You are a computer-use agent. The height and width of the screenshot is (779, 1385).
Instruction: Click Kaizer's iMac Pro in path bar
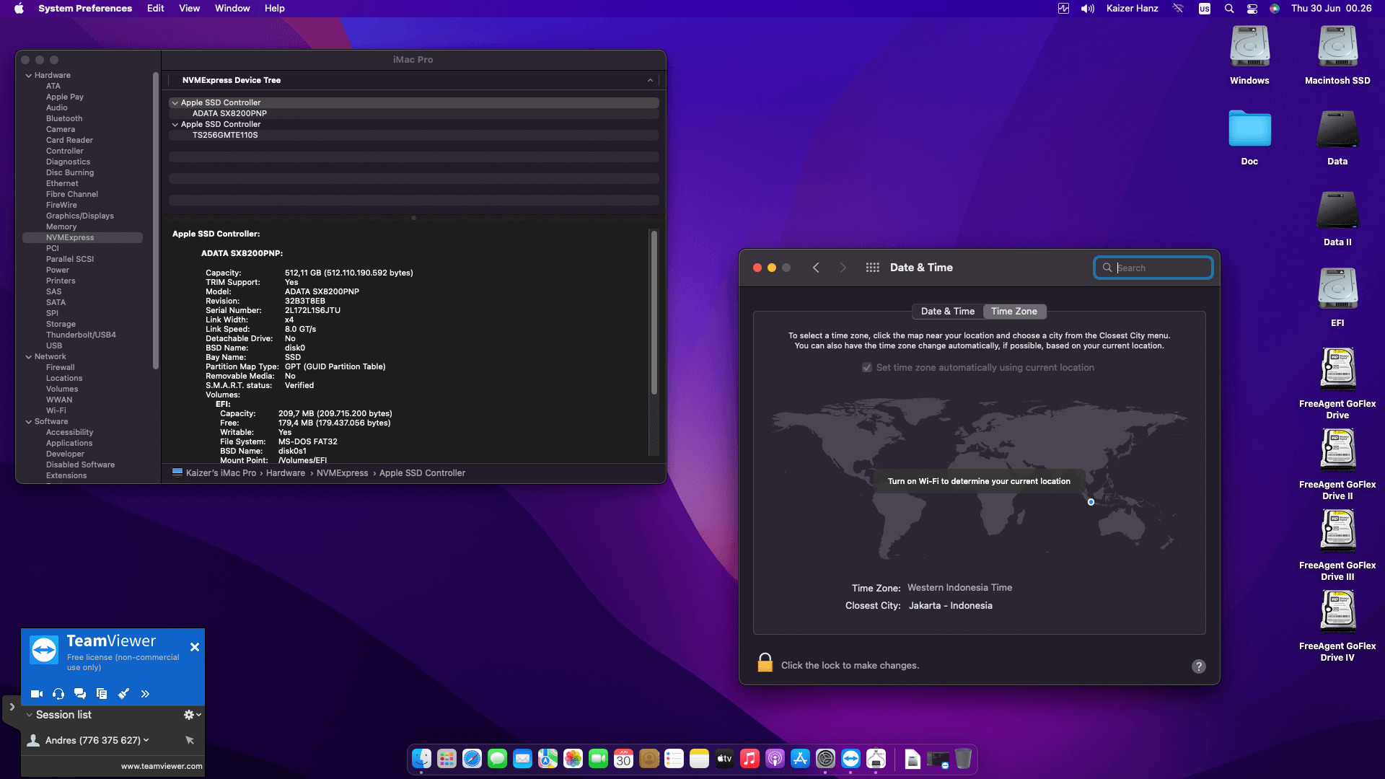tap(221, 473)
